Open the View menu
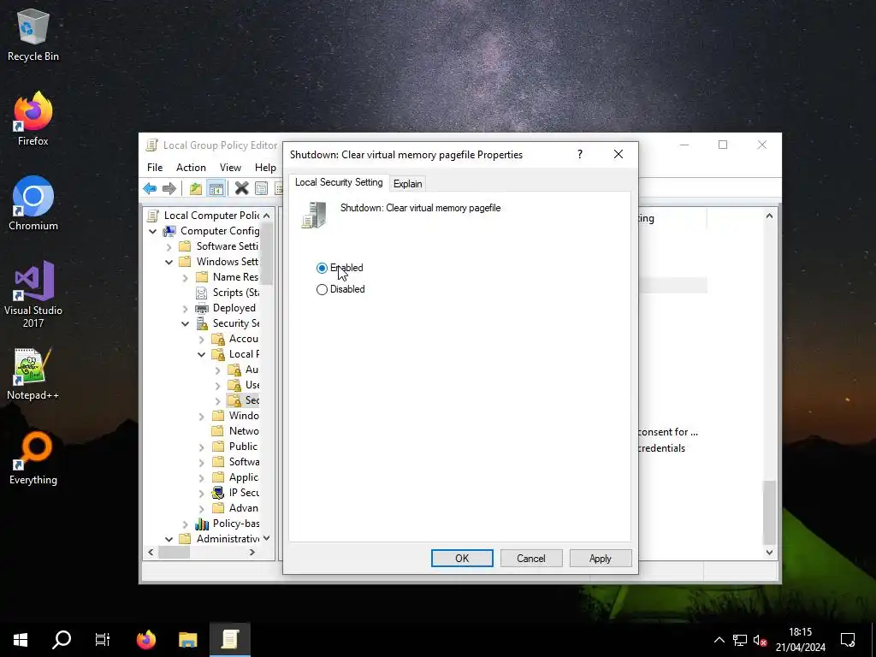 [x=230, y=168]
